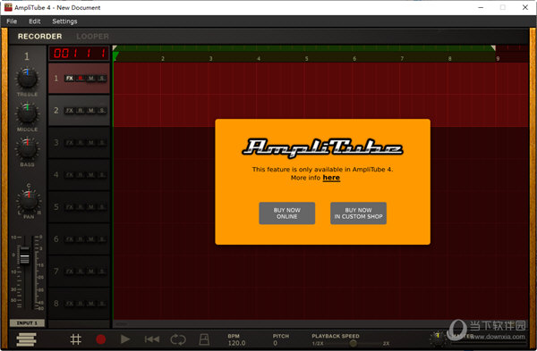Click the Pan knob
Image resolution: width=537 pixels, height=351 pixels.
[29, 200]
